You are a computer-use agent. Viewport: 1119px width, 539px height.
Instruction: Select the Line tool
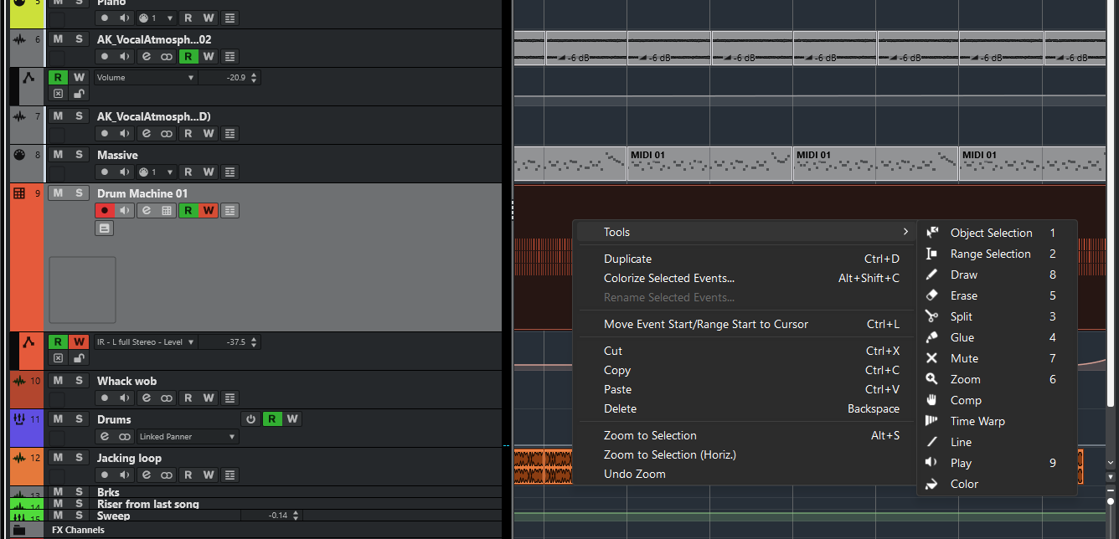pos(997,442)
